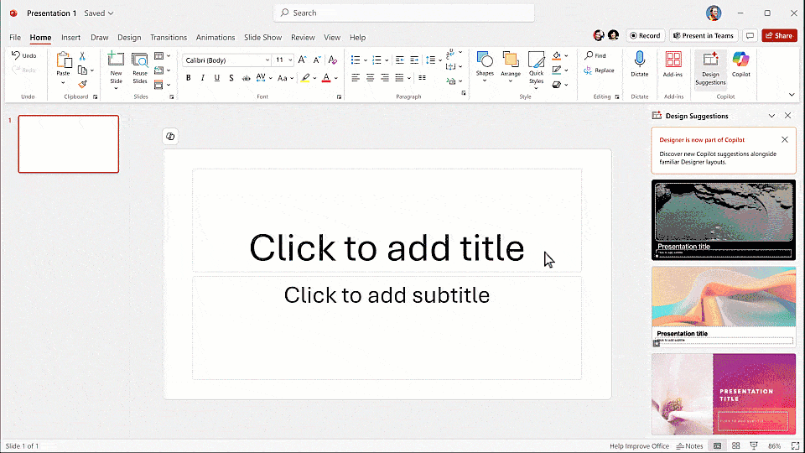Open the Add-ins icon

673,60
